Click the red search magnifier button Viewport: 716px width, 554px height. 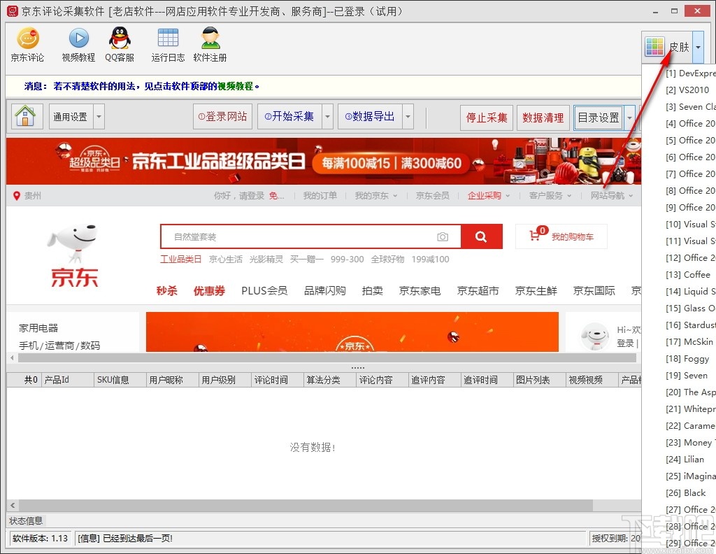481,237
